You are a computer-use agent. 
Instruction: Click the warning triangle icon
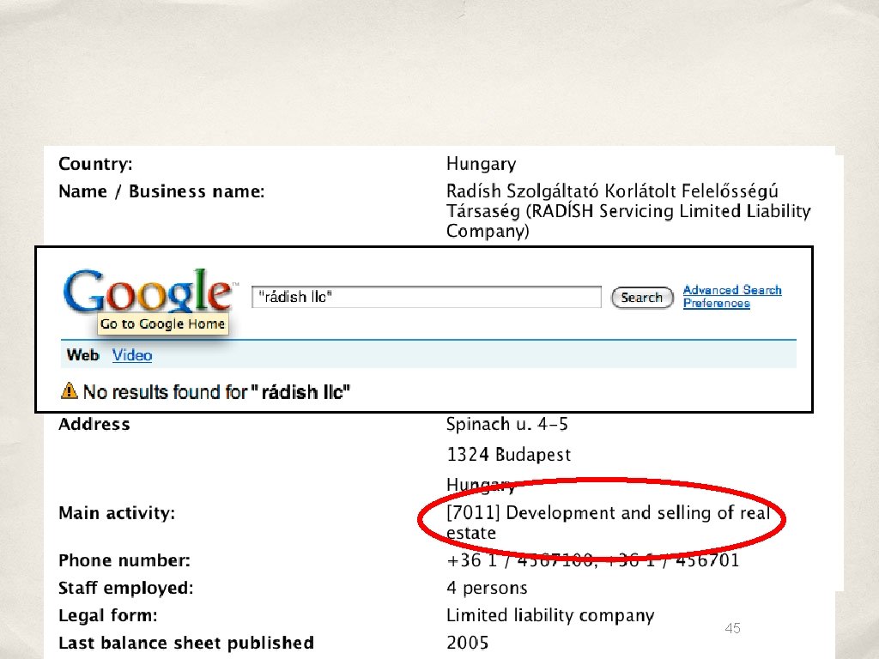point(69,390)
